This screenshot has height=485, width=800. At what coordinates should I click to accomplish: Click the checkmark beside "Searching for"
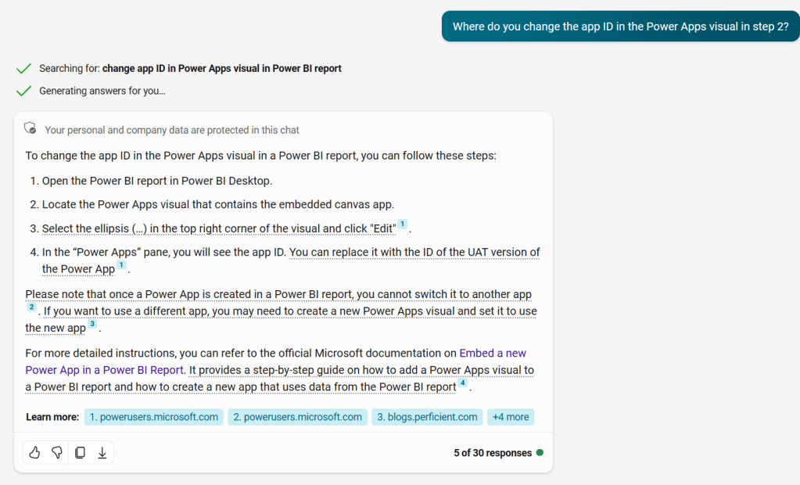pyautogui.click(x=23, y=68)
